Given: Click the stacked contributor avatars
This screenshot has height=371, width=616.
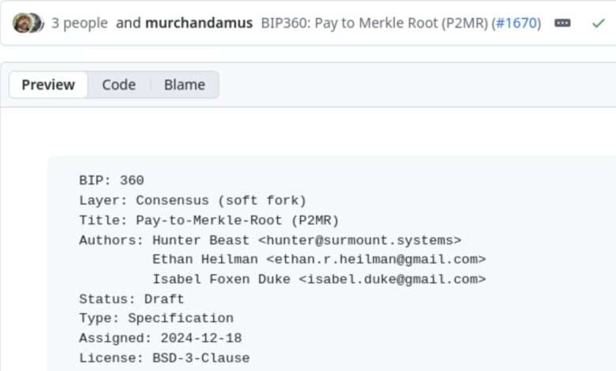Looking at the screenshot, I should (28, 23).
